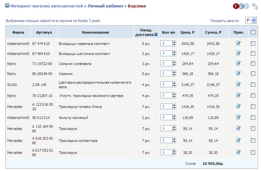The image size is (261, 171).
Task: Adjust quantity stepper for article 80-26248-00
Action: click(174, 73)
